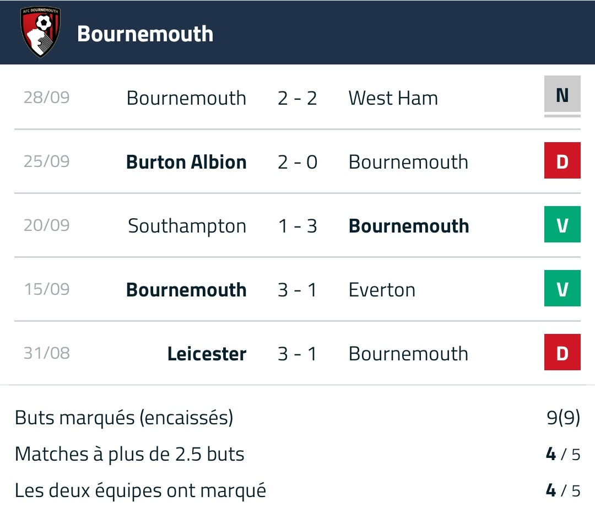Screen dimensions: 595x513
Task: Click the grey N draw badge
Action: point(562,96)
